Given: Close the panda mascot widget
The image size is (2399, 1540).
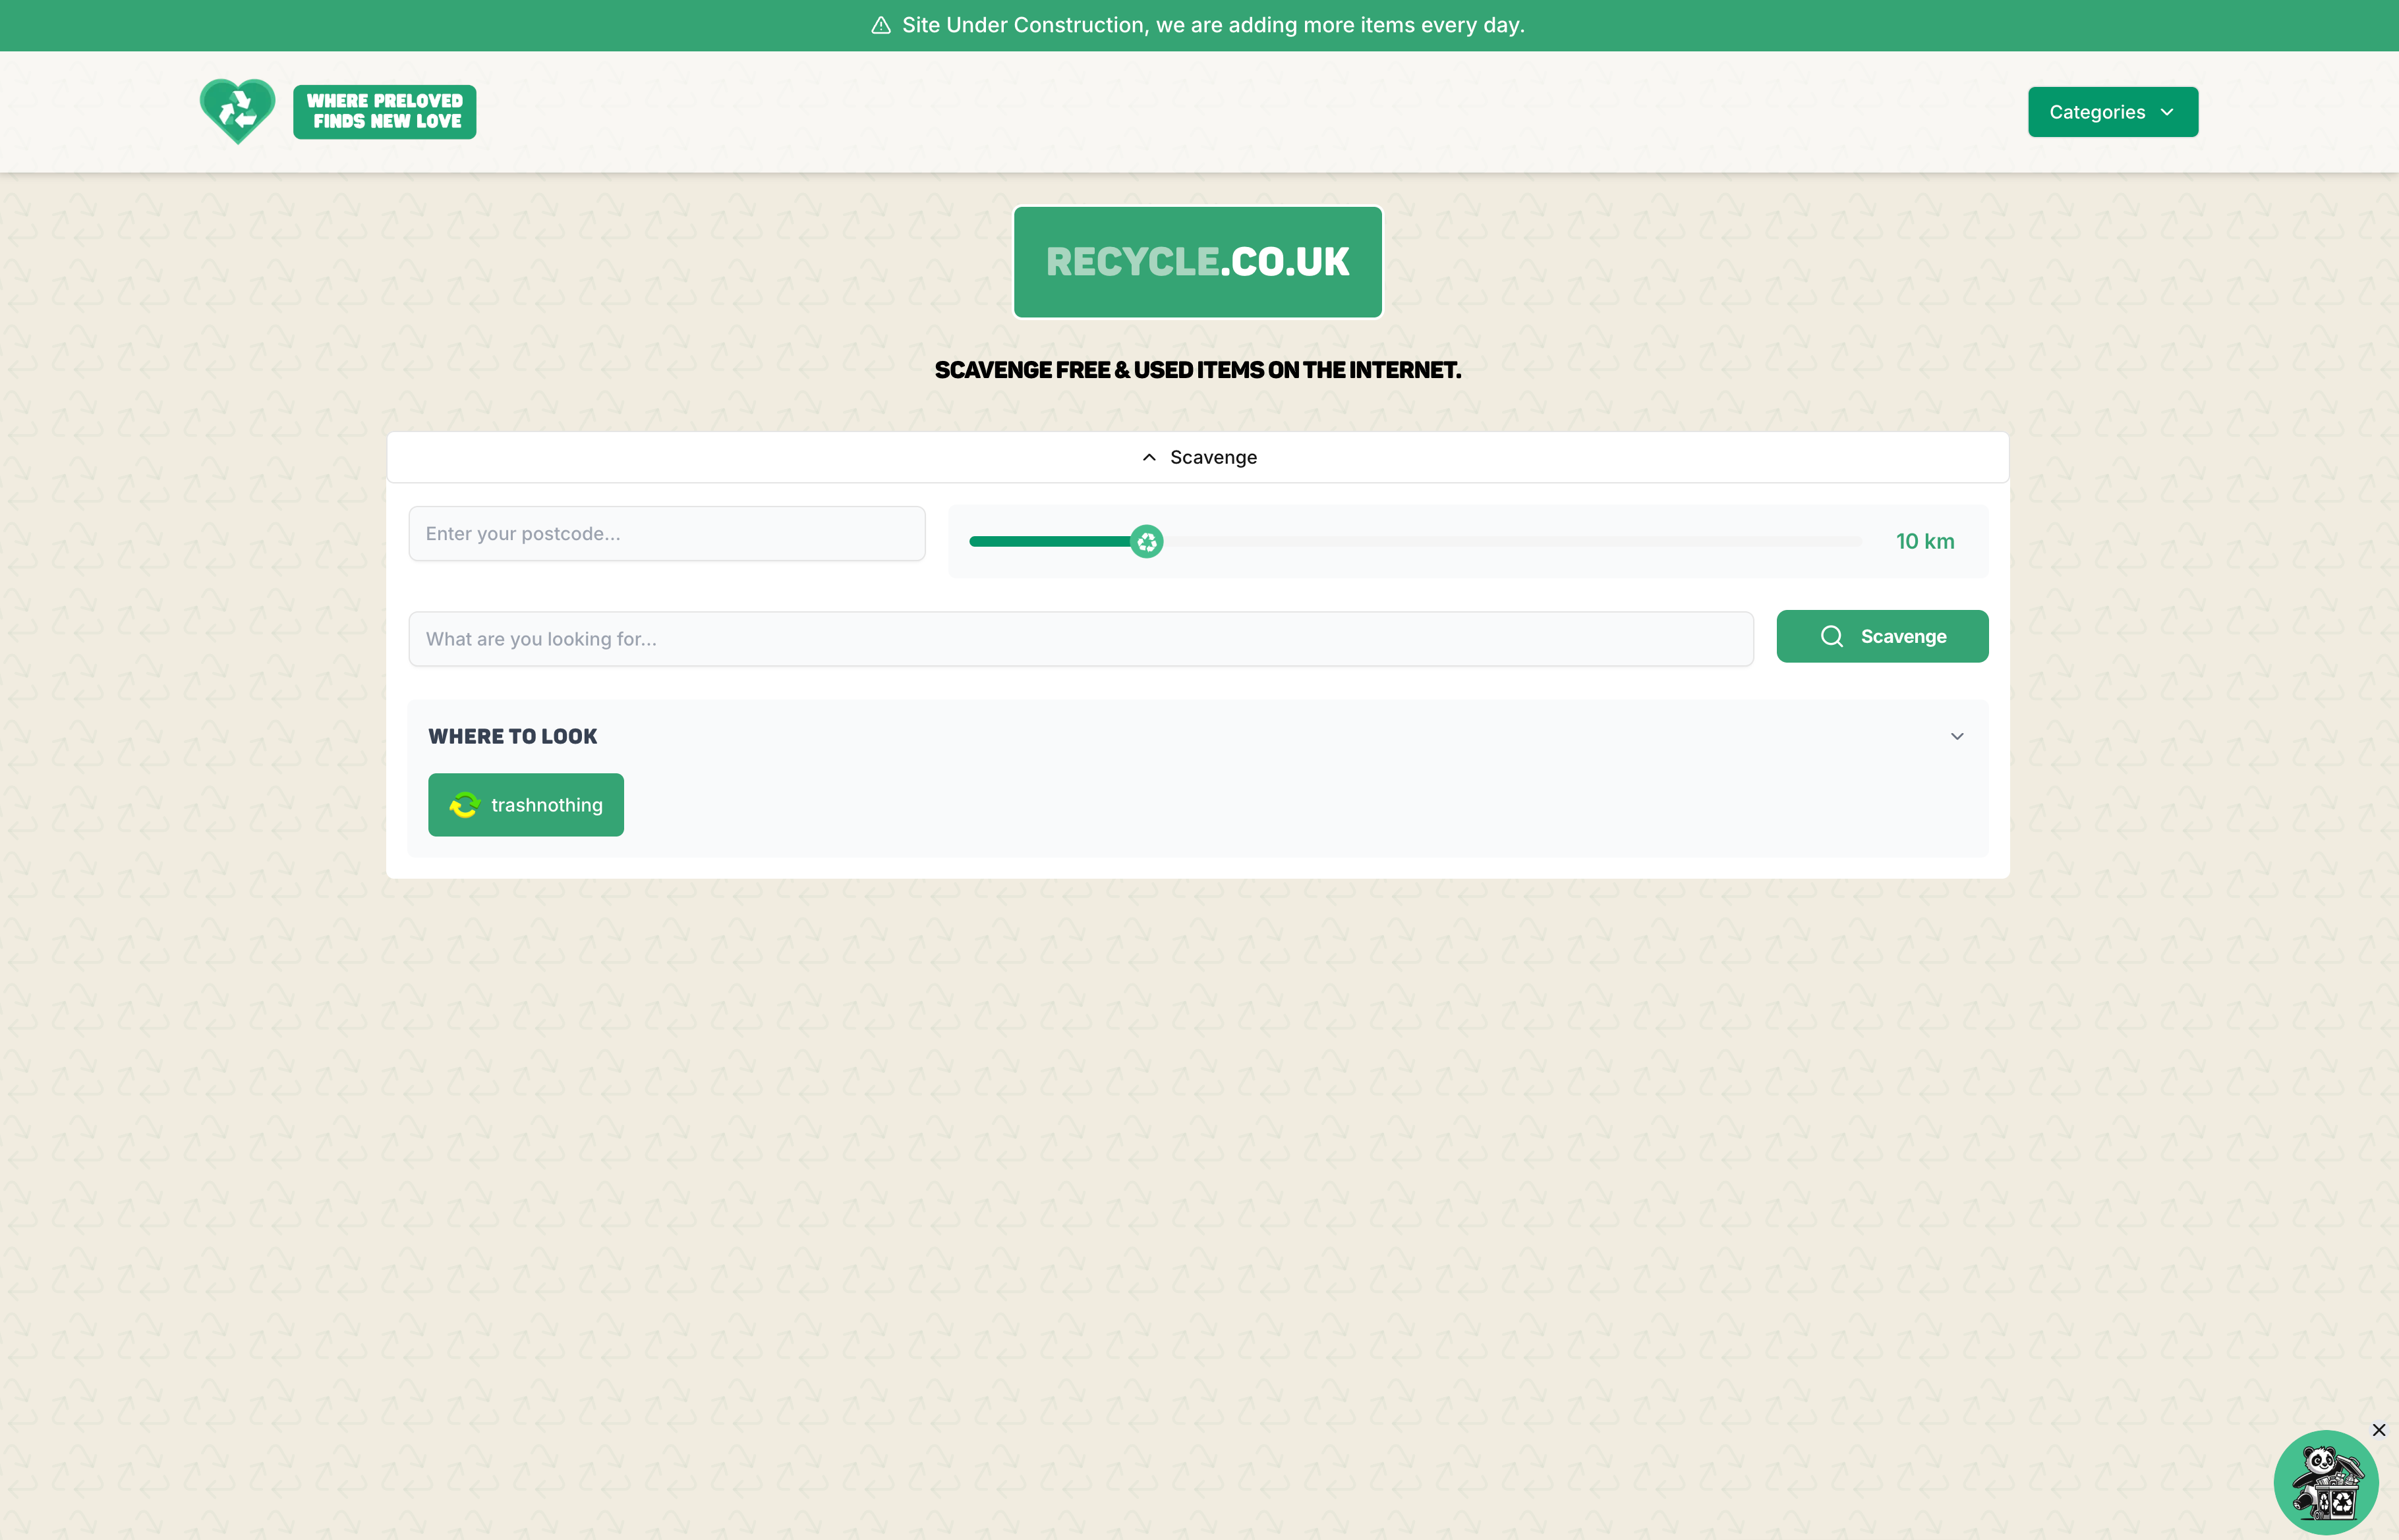Looking at the screenshot, I should (x=2378, y=1430).
